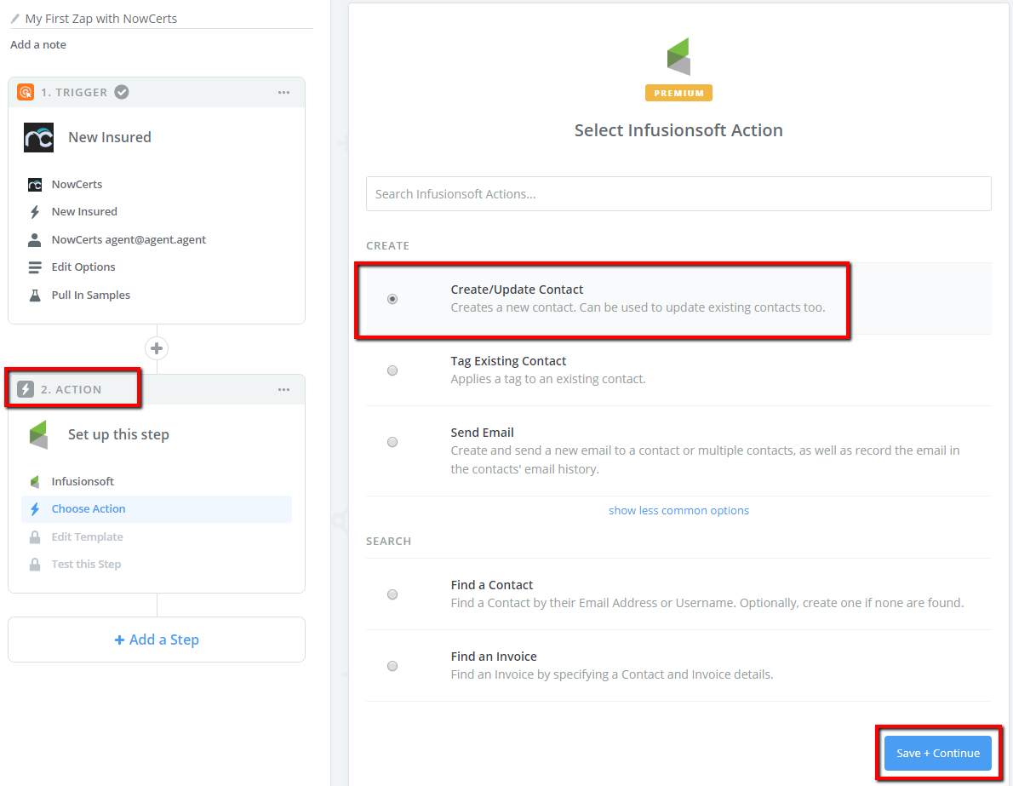Click the Save + Continue button

[x=937, y=753]
